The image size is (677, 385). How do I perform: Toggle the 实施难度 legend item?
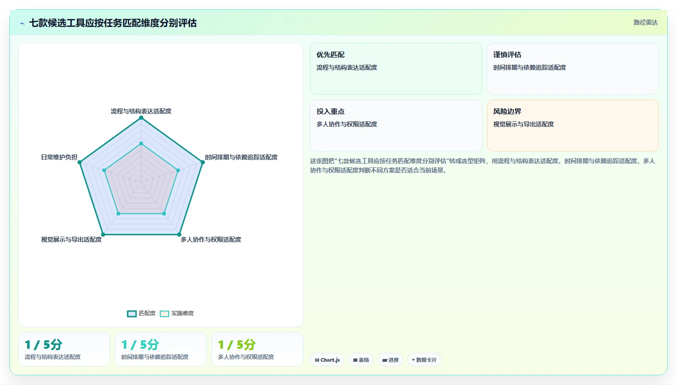coord(177,313)
